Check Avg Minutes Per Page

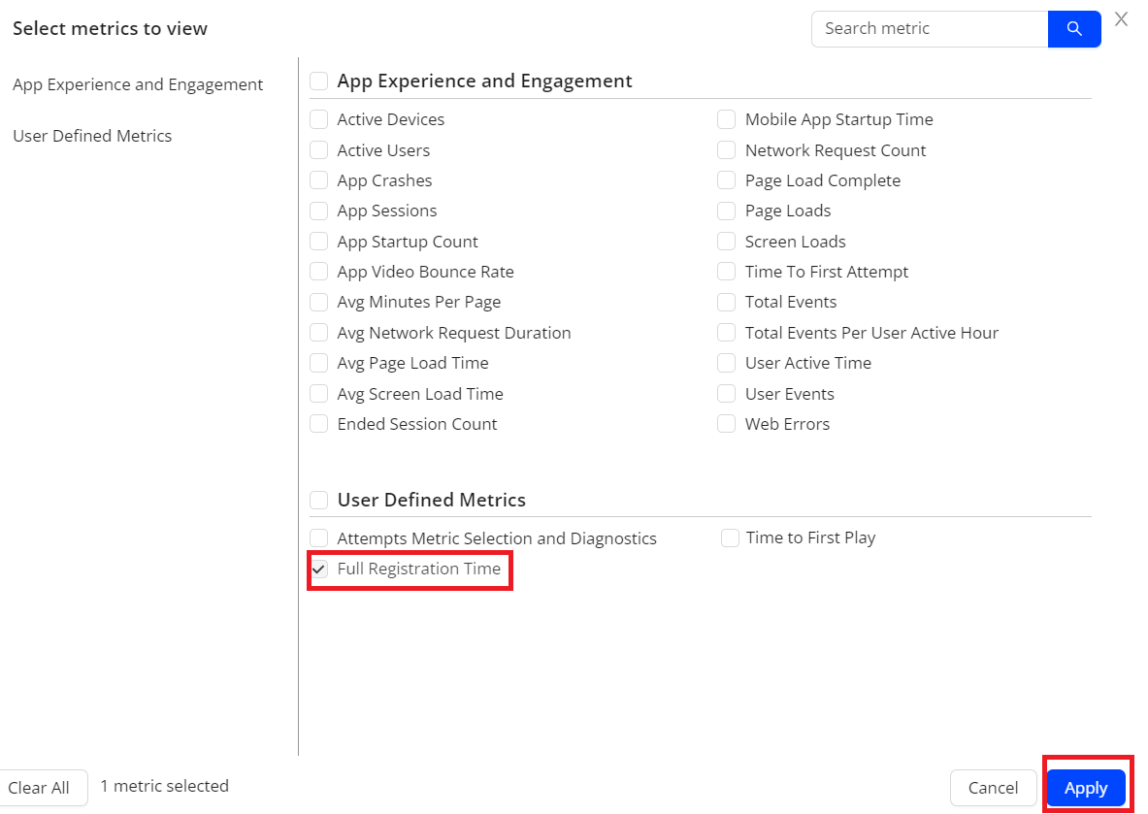318,302
